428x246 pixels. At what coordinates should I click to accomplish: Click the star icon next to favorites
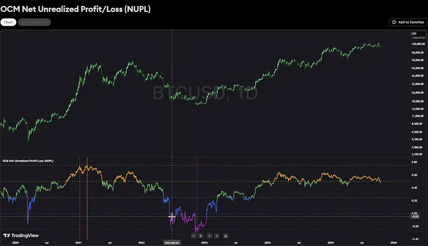394,22
